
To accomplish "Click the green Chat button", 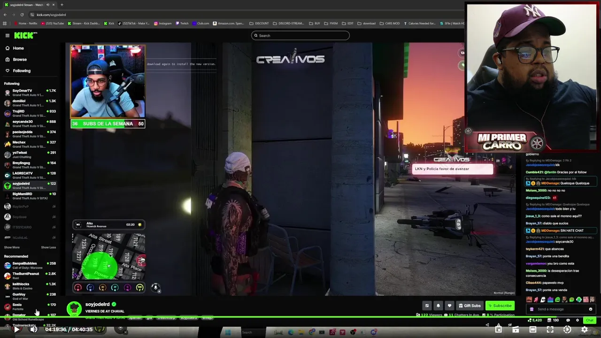I will pos(589,320).
